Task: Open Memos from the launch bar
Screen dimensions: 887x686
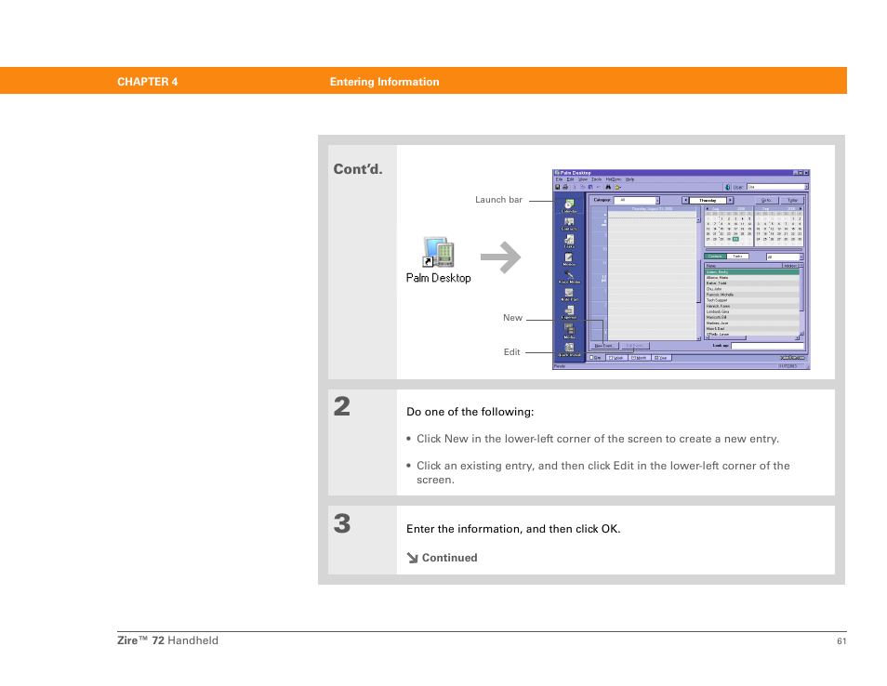Action: click(x=569, y=259)
